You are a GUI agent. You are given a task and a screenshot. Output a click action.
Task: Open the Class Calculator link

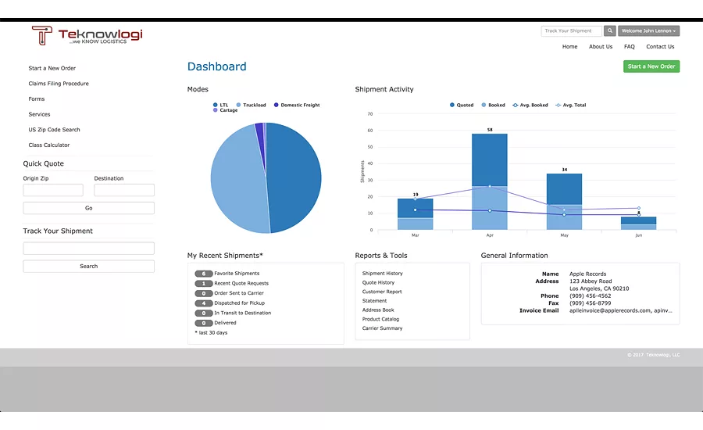click(x=49, y=145)
